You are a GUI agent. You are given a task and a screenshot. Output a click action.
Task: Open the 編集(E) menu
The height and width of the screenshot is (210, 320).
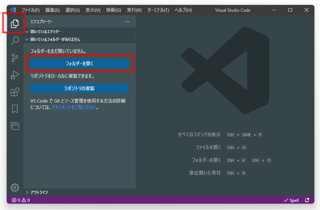(52, 10)
